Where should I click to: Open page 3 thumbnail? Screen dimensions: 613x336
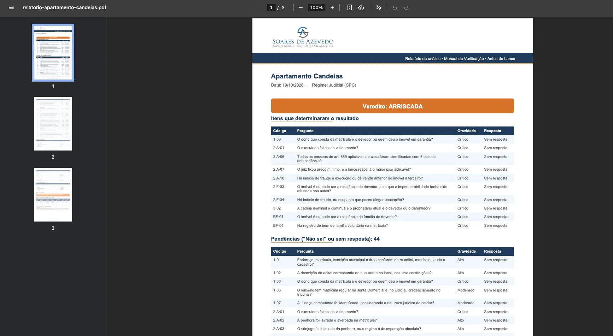click(x=53, y=195)
